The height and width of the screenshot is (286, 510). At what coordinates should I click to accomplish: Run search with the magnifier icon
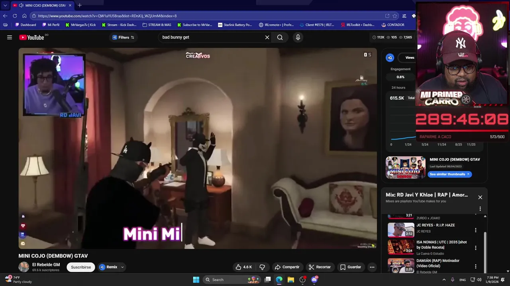(x=280, y=37)
